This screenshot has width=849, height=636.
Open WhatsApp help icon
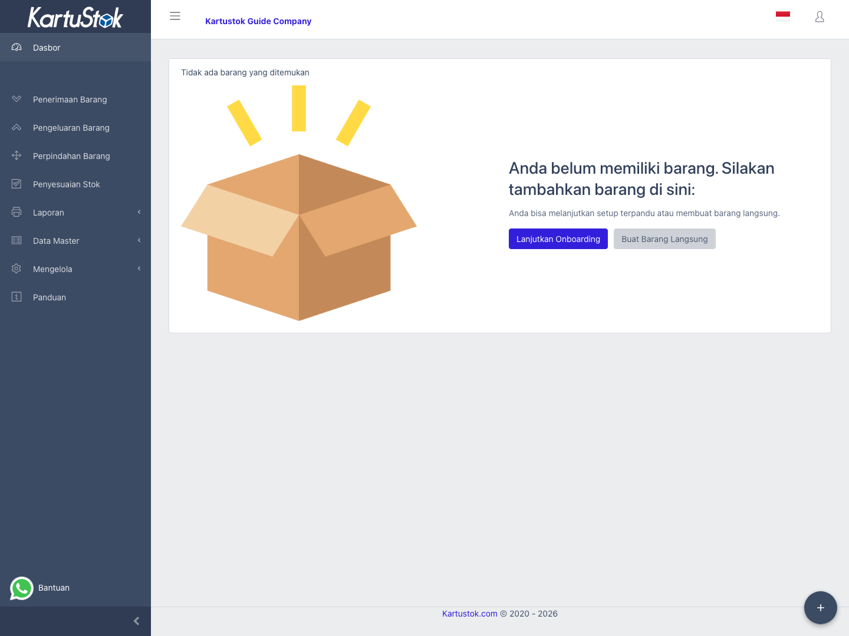pos(22,588)
